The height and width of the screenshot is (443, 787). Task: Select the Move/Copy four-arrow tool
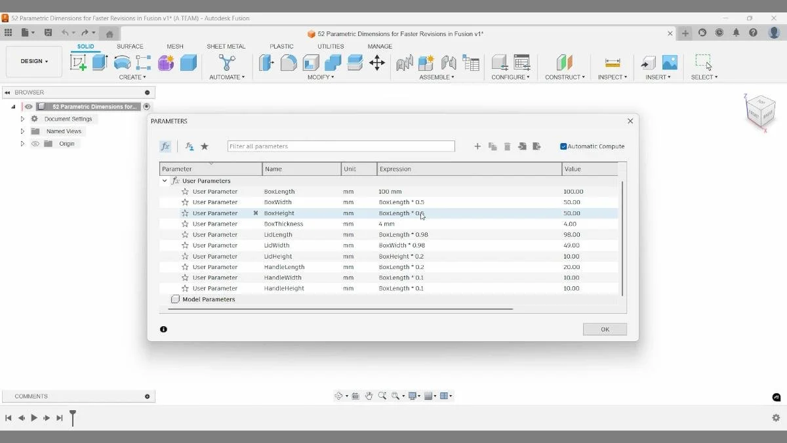point(377,62)
